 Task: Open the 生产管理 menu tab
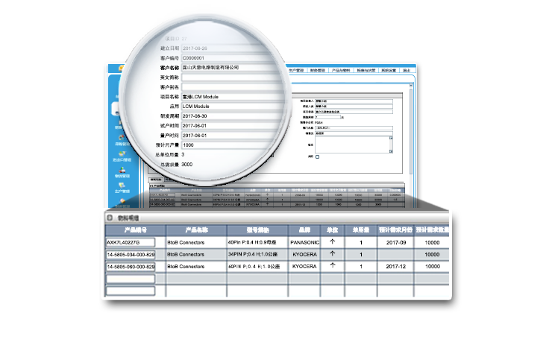pyautogui.click(x=297, y=70)
